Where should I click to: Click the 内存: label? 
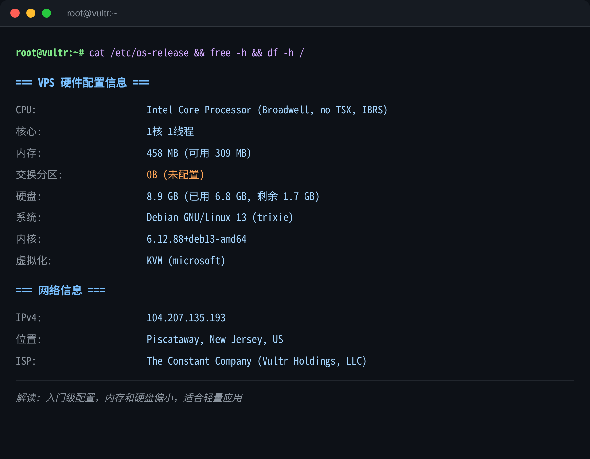click(x=29, y=153)
